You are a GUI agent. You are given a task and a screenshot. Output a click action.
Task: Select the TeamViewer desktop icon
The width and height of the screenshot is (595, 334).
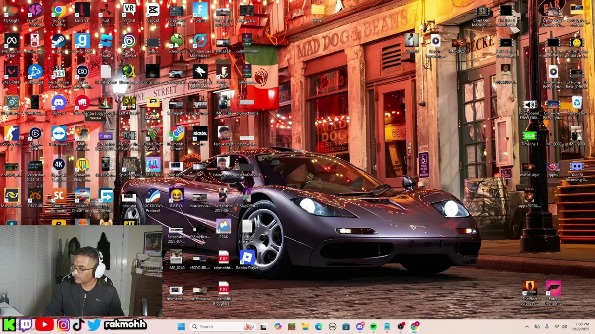point(59,137)
